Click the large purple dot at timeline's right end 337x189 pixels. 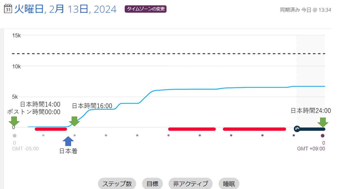pyautogui.click(x=322, y=135)
